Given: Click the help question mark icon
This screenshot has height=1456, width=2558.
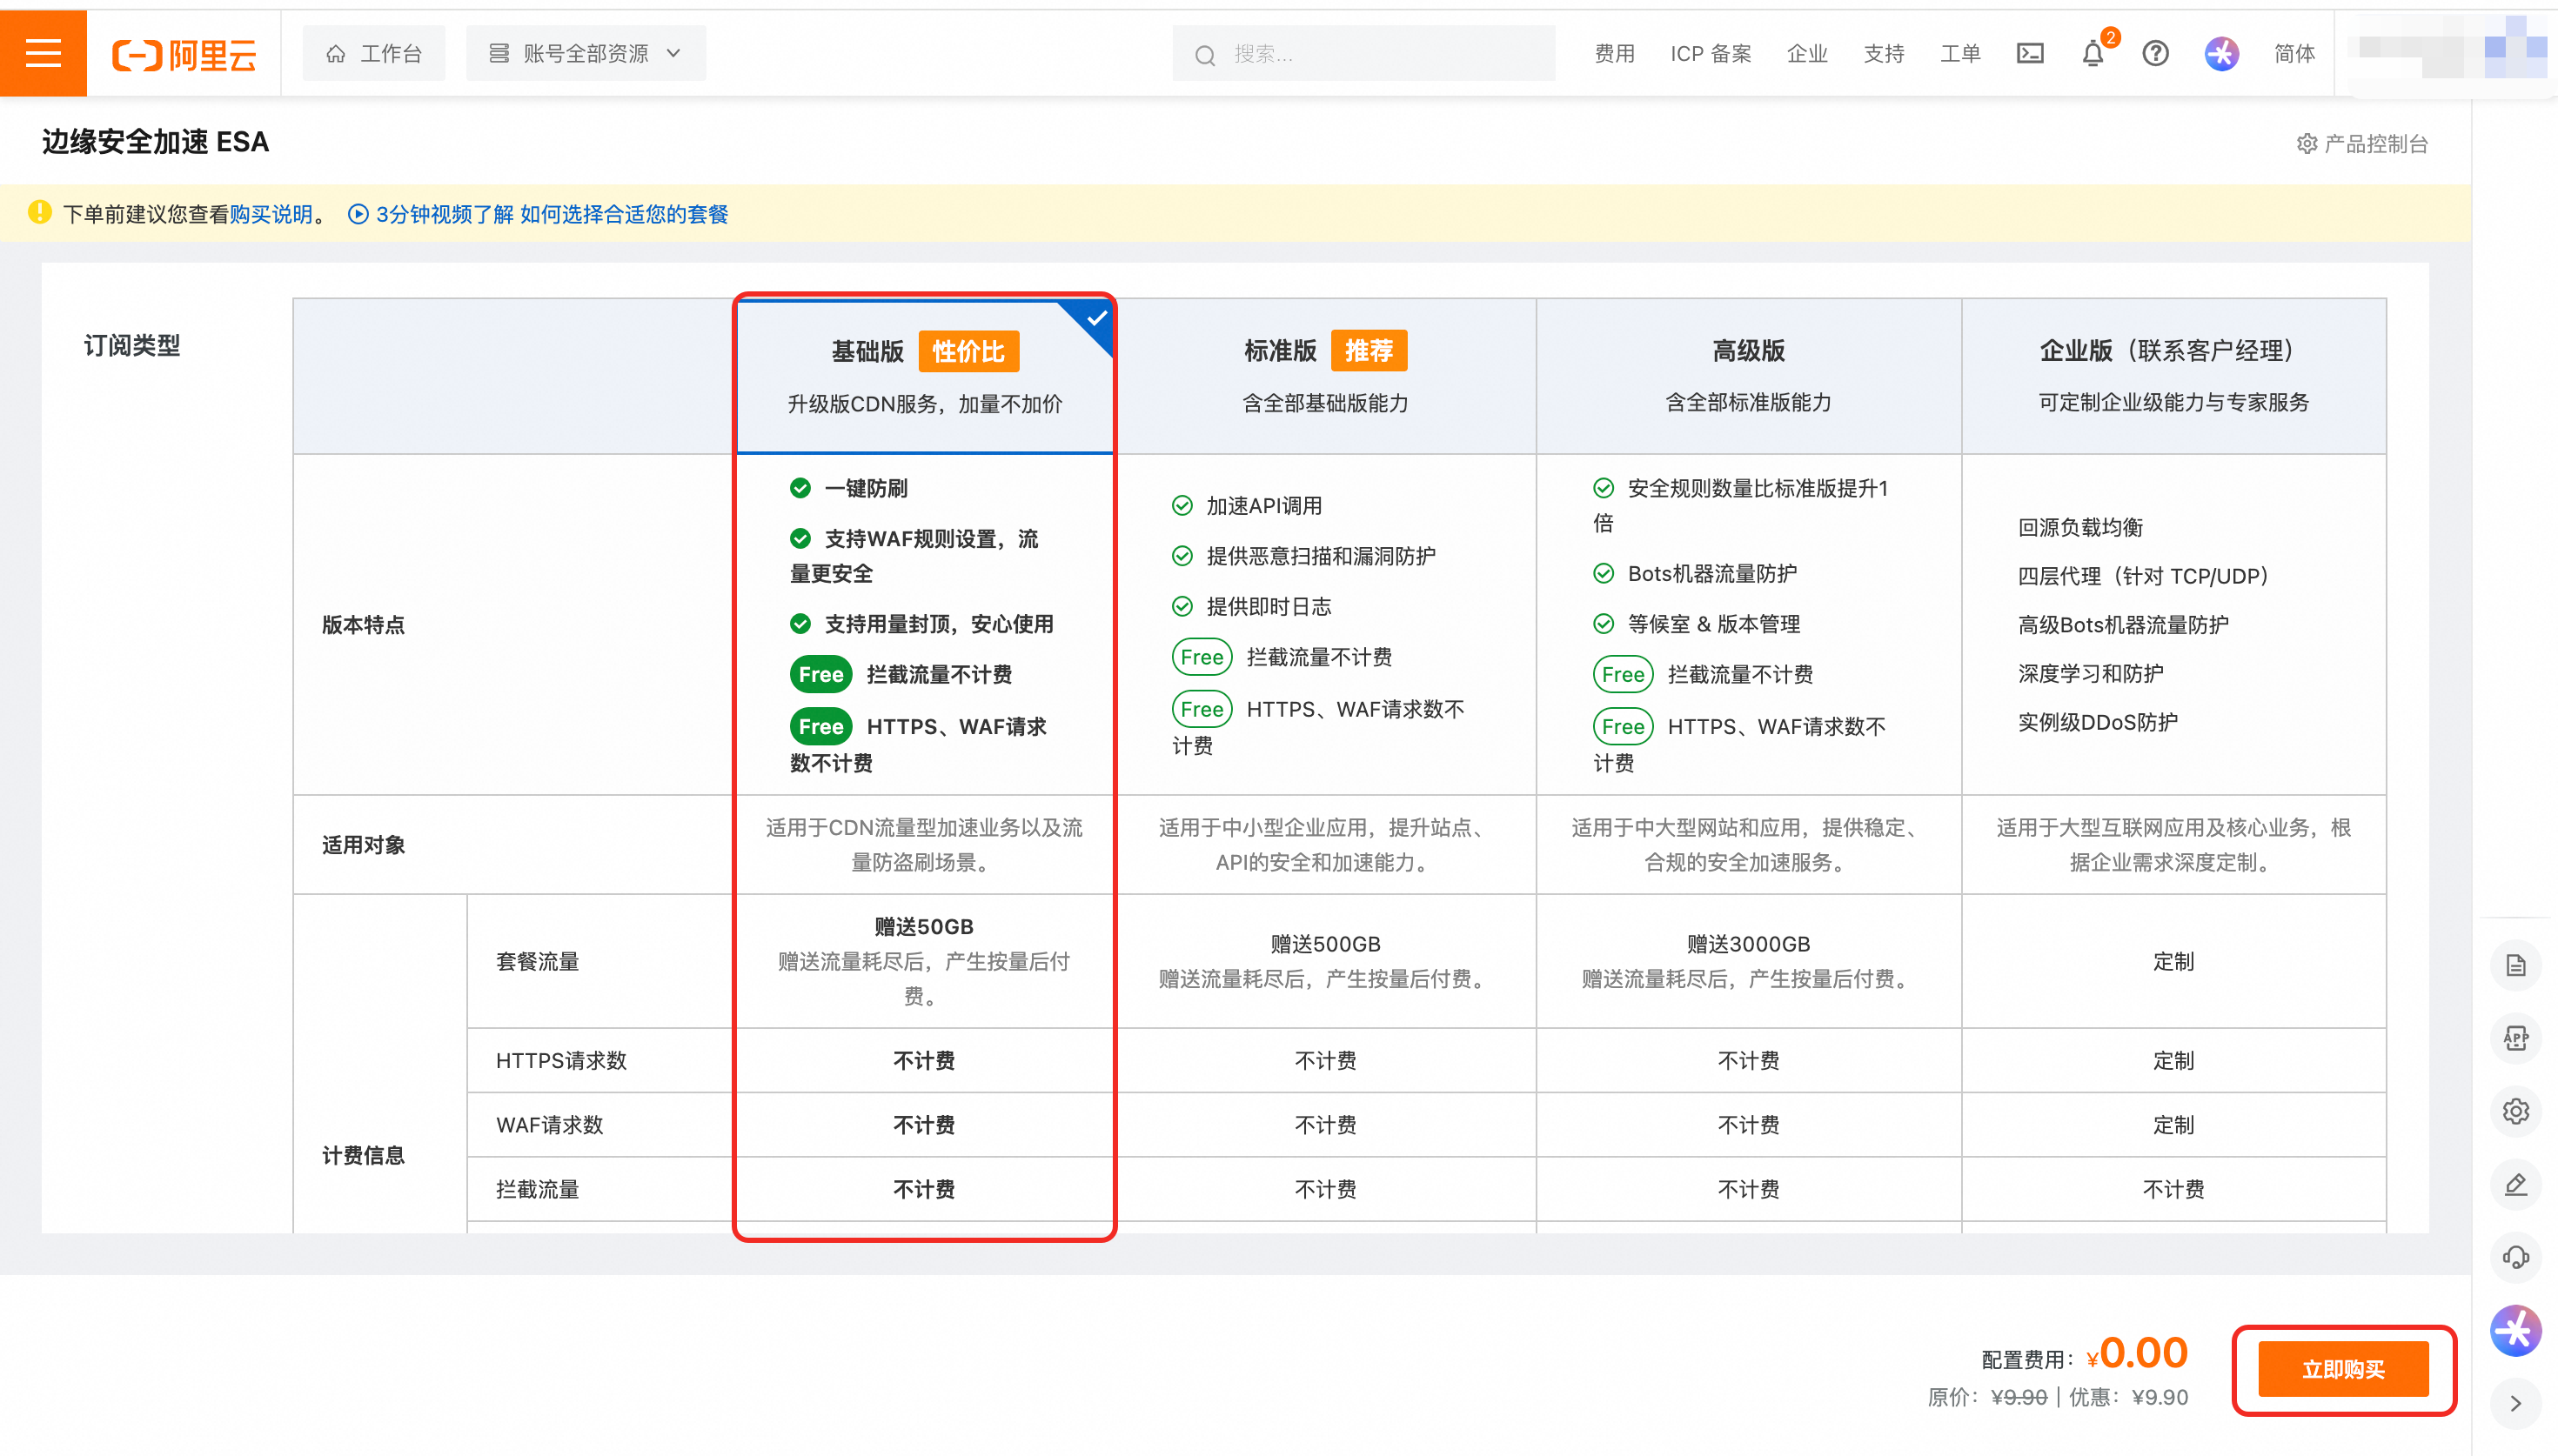Looking at the screenshot, I should coord(2155,54).
